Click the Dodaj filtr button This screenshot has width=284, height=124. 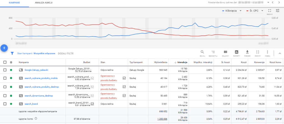coord(66,53)
